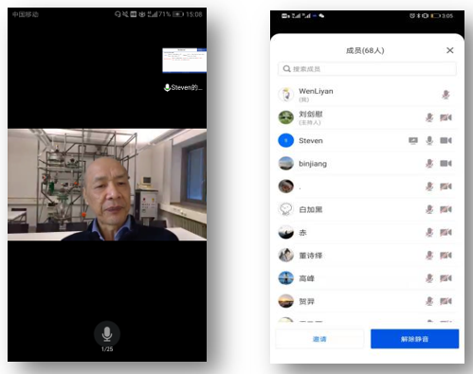Click WenLiyan's profile avatar

(286, 95)
